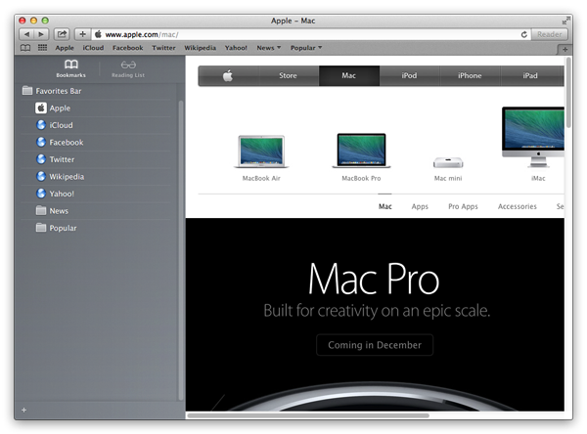The width and height of the screenshot is (587, 434).
Task: Open the iPod tab on the Apple site
Action: (409, 75)
